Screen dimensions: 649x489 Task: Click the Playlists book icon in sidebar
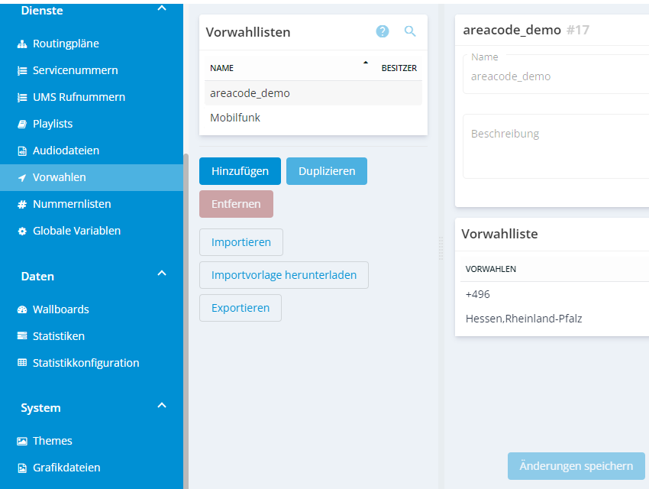pos(22,124)
